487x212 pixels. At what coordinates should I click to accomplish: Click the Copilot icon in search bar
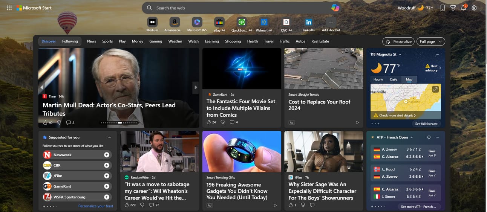335,8
